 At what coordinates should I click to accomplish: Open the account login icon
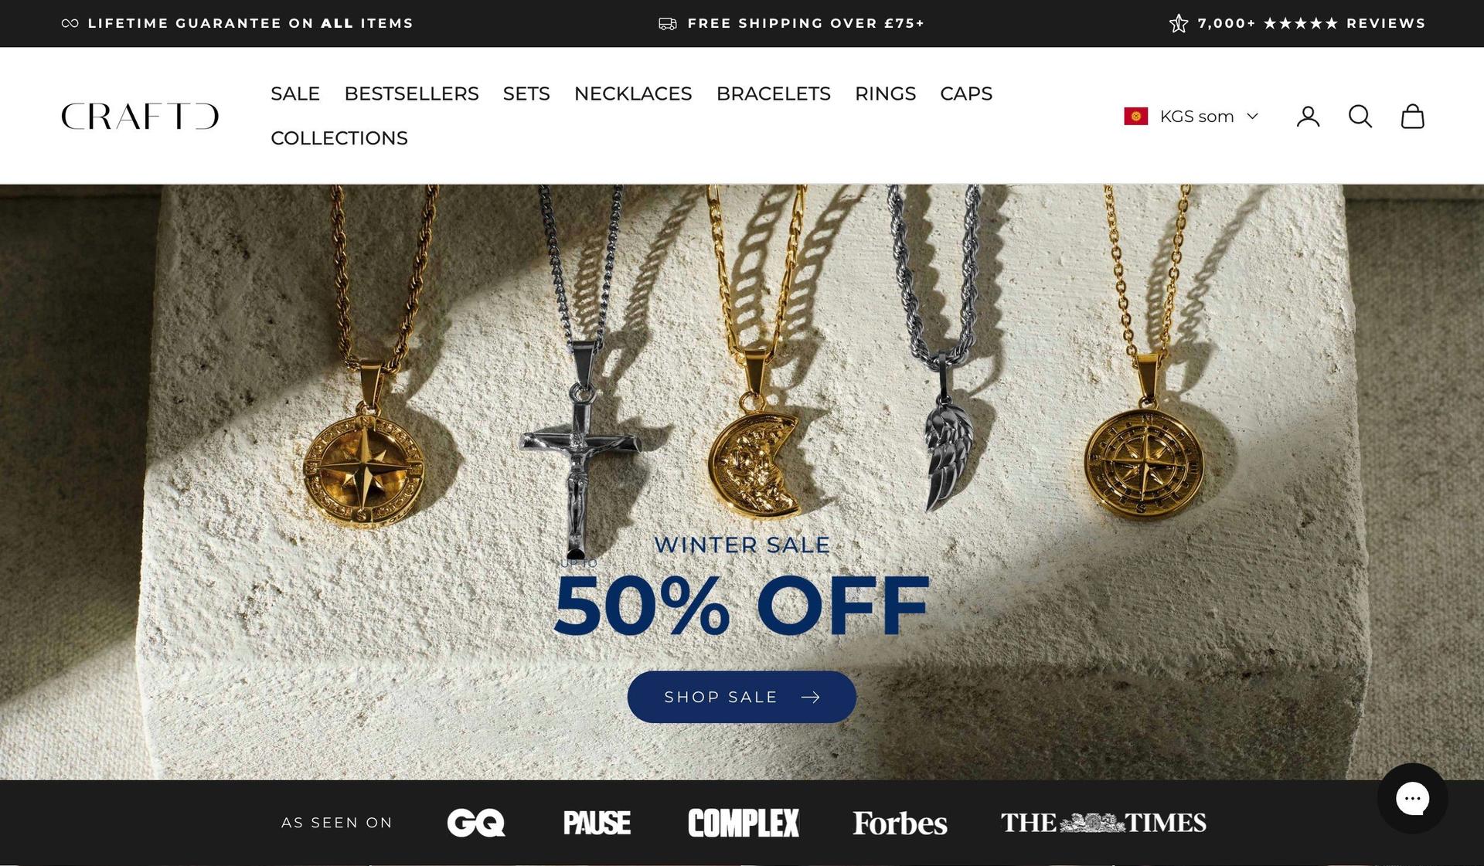coord(1308,116)
